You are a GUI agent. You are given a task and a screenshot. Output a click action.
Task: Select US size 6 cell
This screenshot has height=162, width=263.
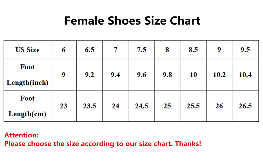click(x=64, y=50)
